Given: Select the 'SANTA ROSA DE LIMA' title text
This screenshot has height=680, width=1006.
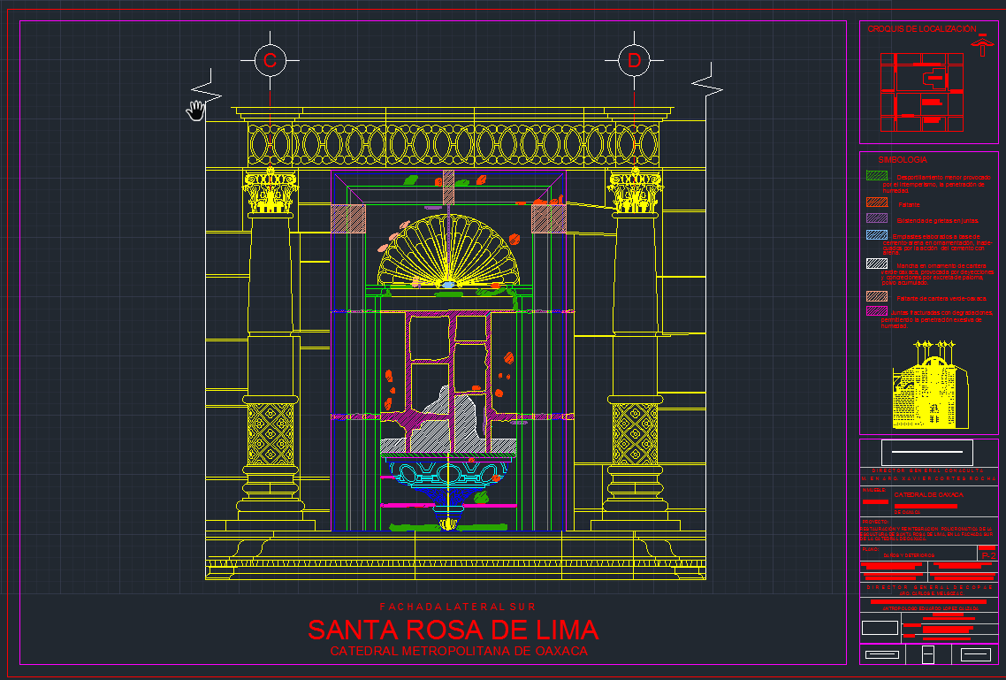Looking at the screenshot, I should [x=453, y=630].
